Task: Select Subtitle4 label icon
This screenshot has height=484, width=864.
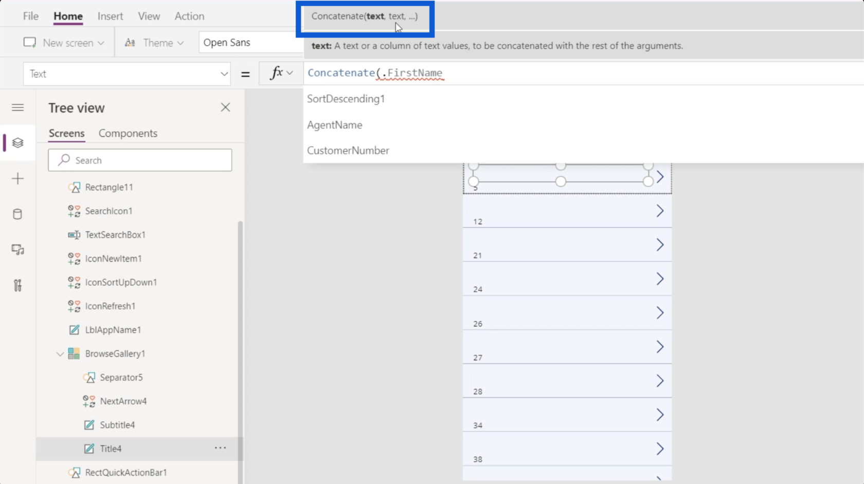Action: [89, 425]
